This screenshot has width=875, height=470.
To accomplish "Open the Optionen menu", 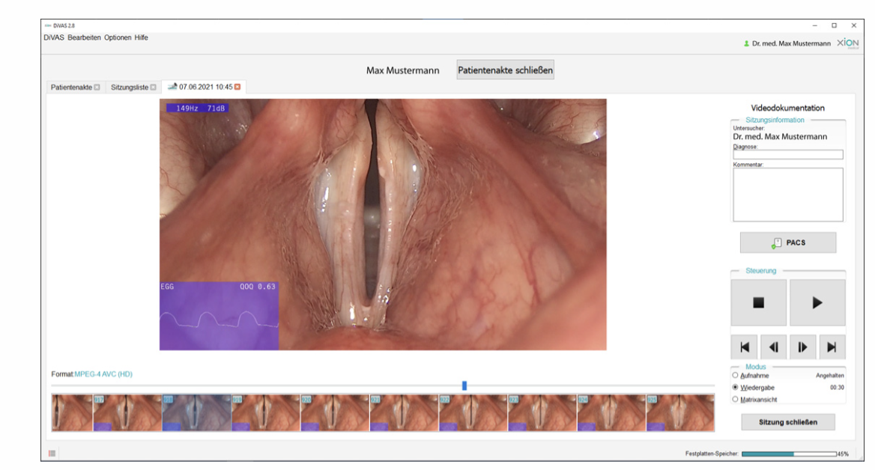I will [x=118, y=38].
